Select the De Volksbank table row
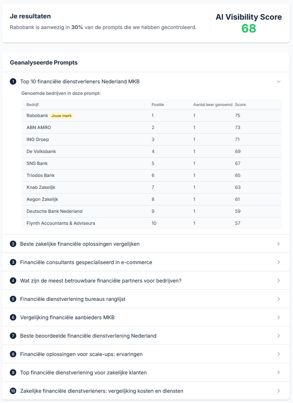 click(151, 151)
